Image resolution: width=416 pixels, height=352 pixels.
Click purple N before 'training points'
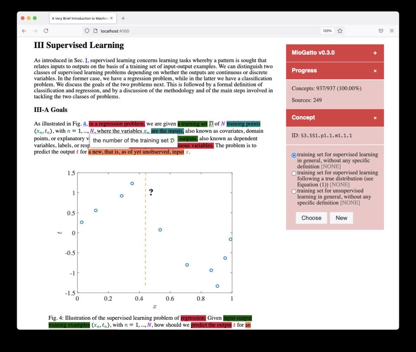coord(223,124)
